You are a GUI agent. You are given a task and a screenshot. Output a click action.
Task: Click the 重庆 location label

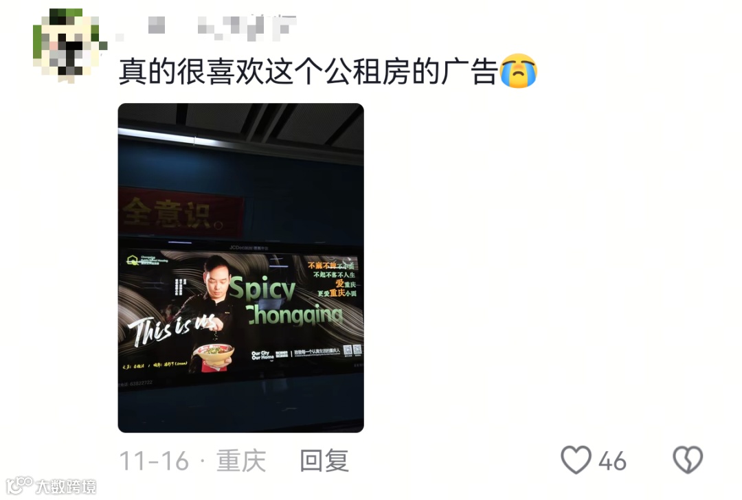click(x=241, y=460)
